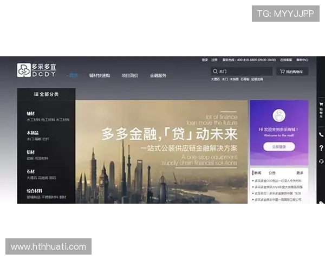325x260 pixels.
Task: Click the 我的购物车 button
Action: [292, 71]
